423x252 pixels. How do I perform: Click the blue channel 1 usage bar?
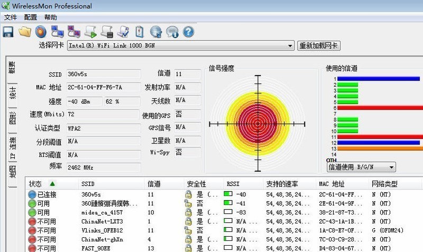point(379,79)
